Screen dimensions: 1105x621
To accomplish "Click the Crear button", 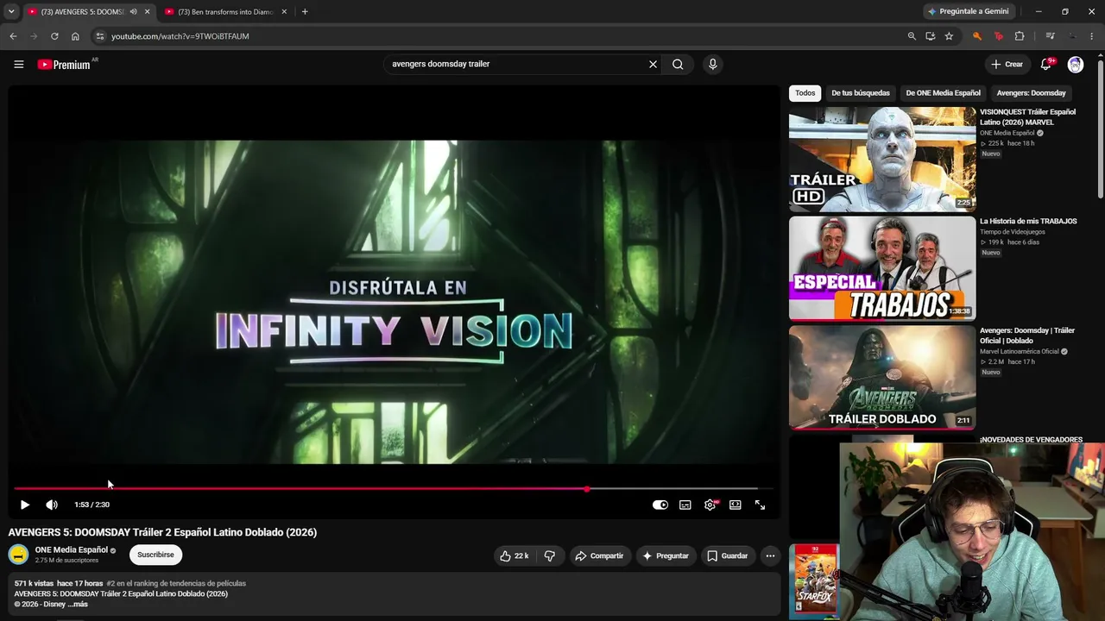I will tap(1007, 64).
